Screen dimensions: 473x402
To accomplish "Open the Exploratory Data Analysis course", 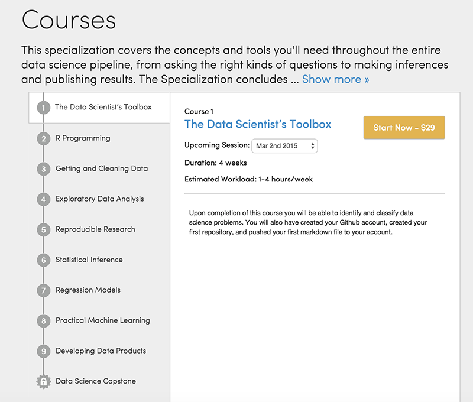I will [99, 199].
